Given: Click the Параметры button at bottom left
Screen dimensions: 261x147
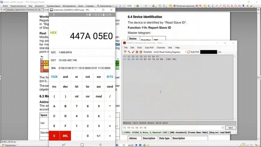Looking at the screenshot, I should coord(10,145).
